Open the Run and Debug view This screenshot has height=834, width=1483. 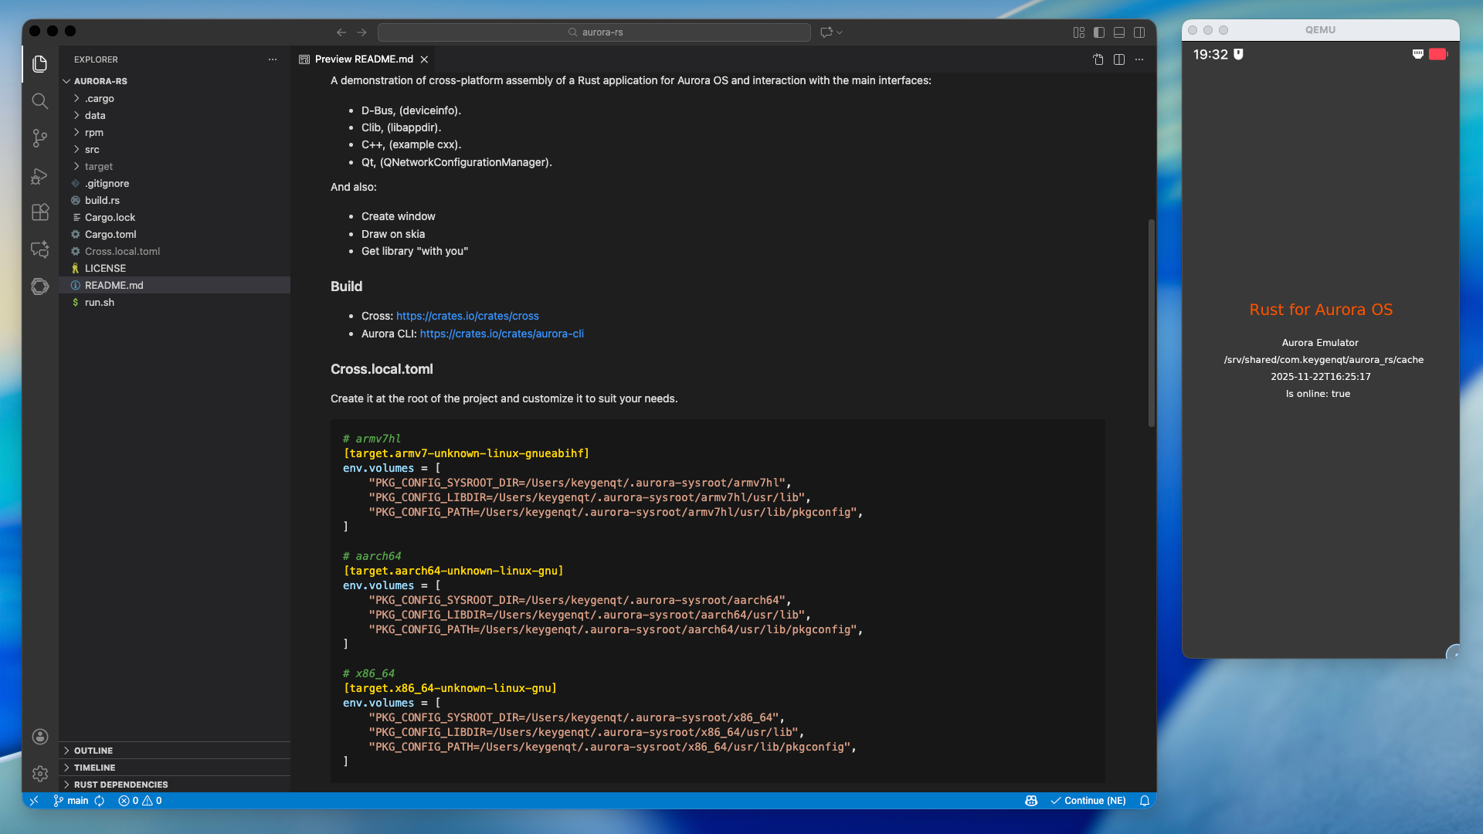point(40,175)
